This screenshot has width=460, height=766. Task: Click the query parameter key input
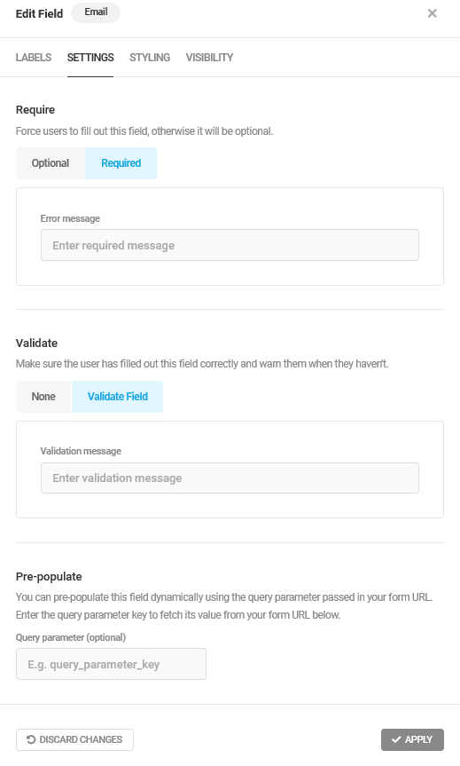tap(111, 664)
